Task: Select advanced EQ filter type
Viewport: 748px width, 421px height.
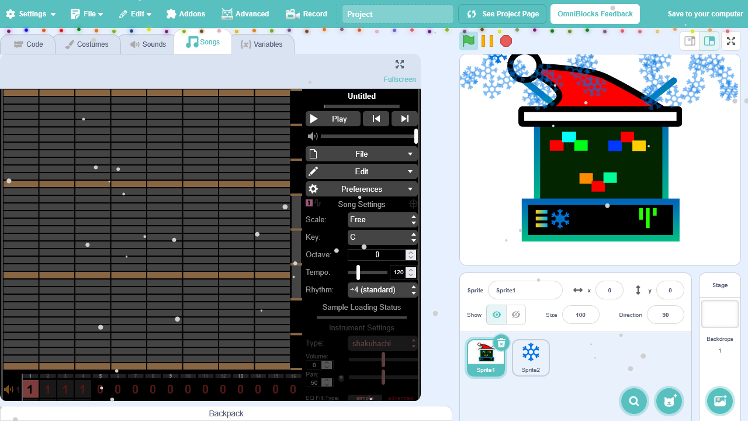Action: (x=400, y=398)
